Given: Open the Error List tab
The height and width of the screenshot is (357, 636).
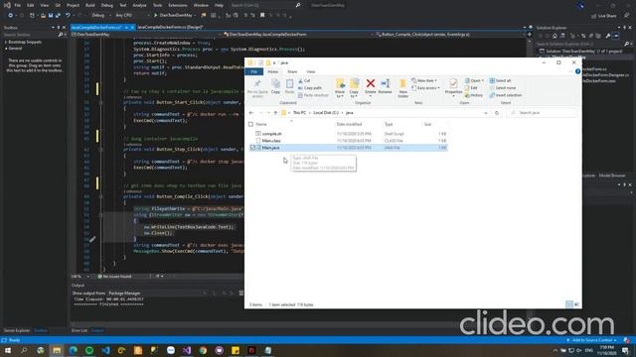Looking at the screenshot, I should (x=79, y=330).
